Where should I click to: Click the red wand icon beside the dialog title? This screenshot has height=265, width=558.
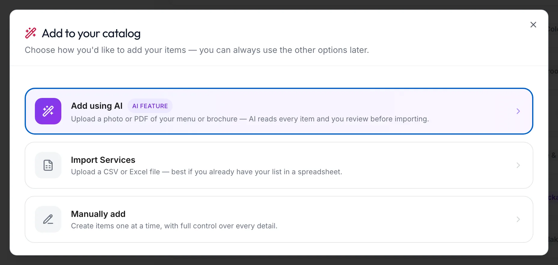(x=31, y=33)
